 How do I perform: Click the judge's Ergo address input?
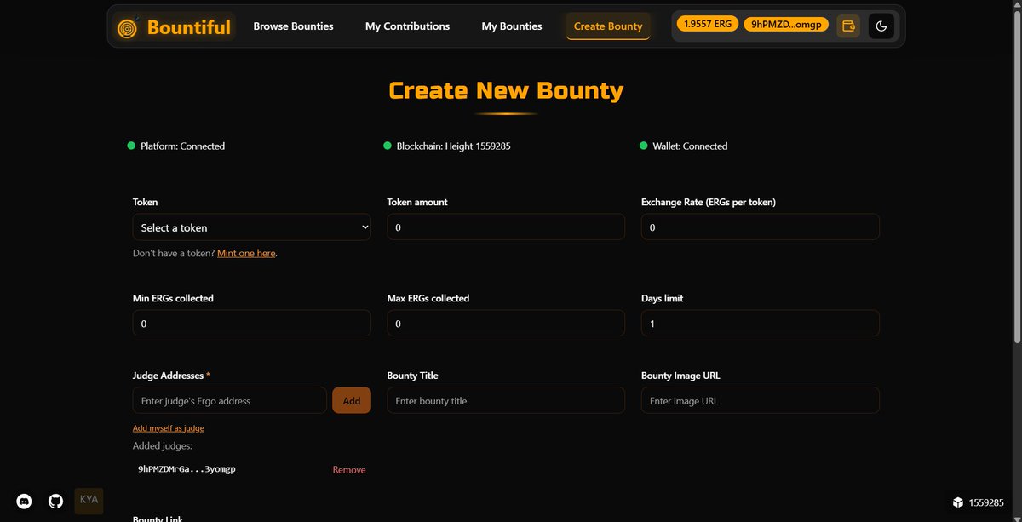[230, 400]
